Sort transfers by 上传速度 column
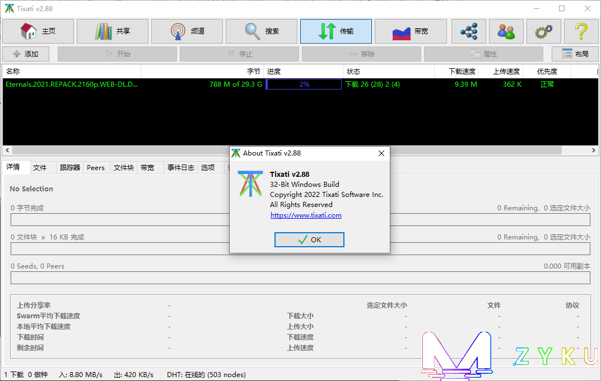601x381 pixels. click(502, 72)
